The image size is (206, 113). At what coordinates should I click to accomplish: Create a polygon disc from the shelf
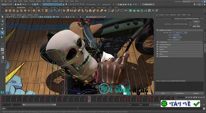(x=29, y=11)
